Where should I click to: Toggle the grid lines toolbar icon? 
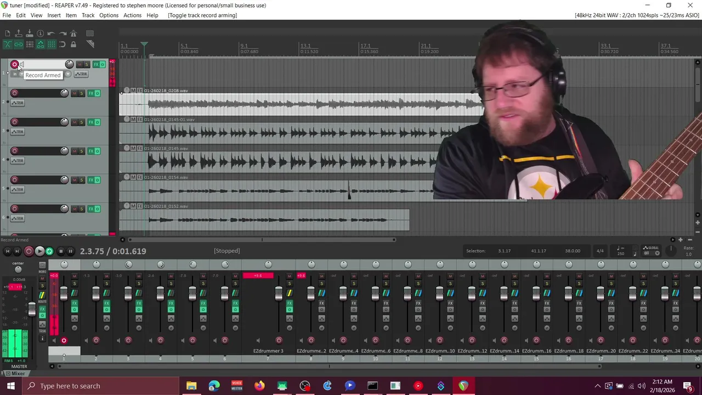coord(52,44)
